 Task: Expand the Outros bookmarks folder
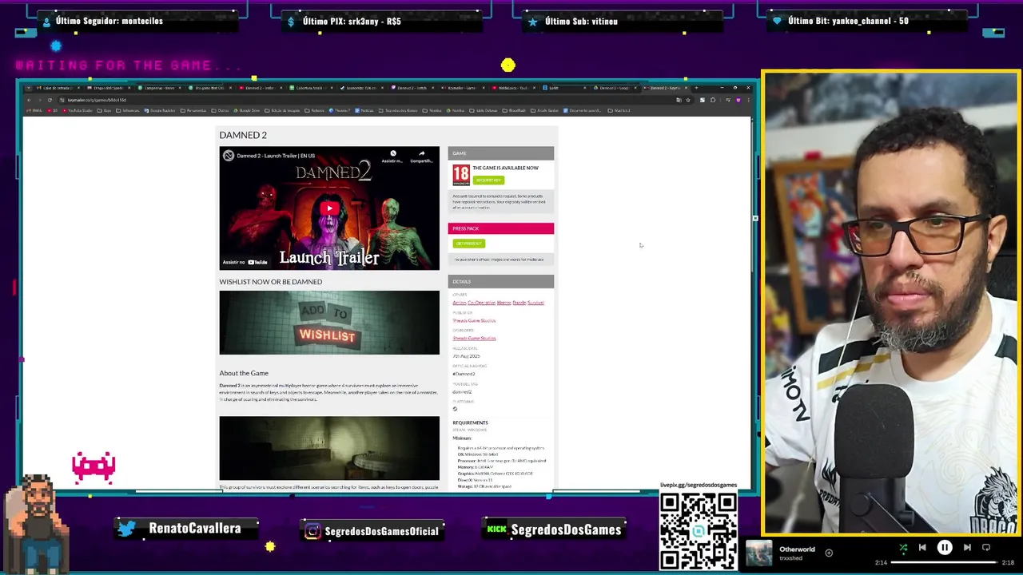point(220,110)
